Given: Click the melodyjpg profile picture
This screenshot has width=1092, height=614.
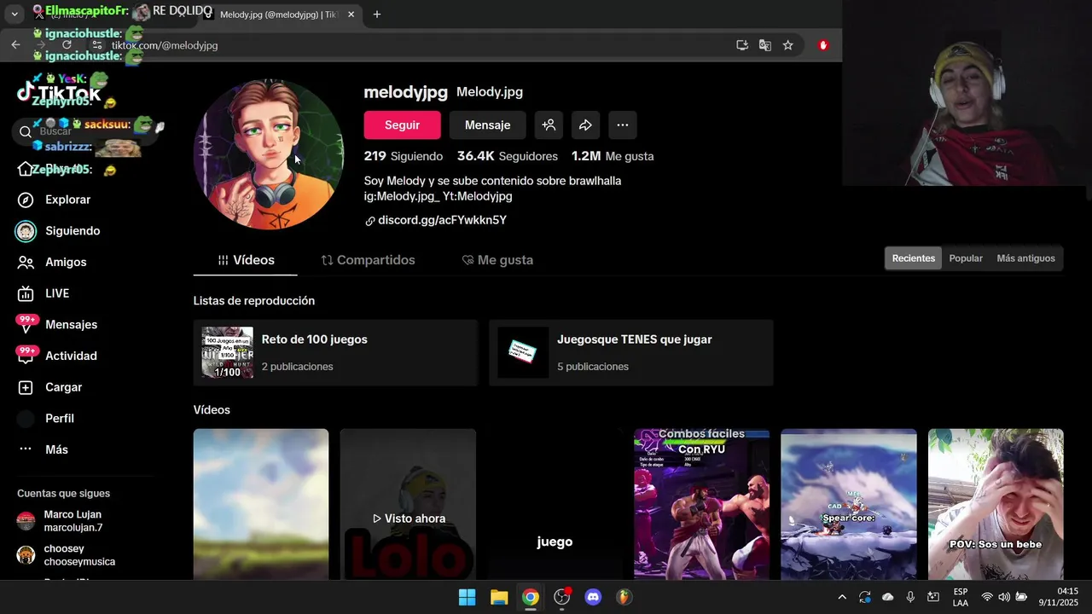Looking at the screenshot, I should [269, 154].
